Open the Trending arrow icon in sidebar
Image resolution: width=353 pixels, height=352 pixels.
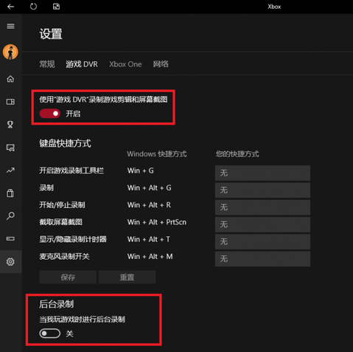tap(10, 170)
